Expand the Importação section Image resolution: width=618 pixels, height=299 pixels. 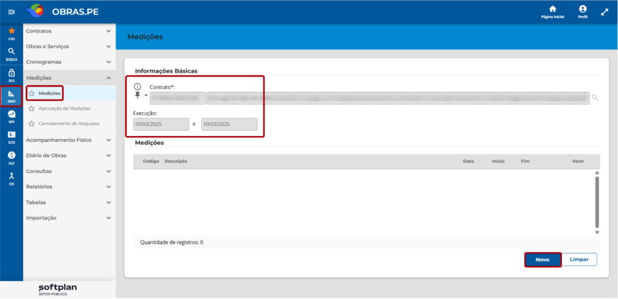(x=69, y=217)
